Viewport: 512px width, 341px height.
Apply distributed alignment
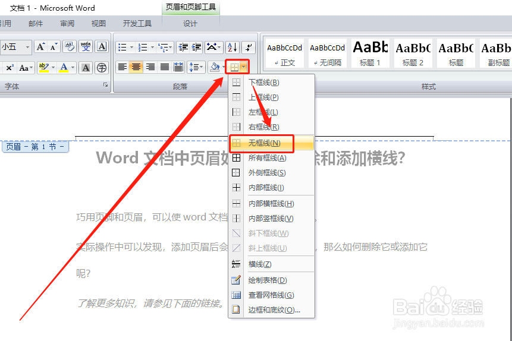tap(178, 68)
